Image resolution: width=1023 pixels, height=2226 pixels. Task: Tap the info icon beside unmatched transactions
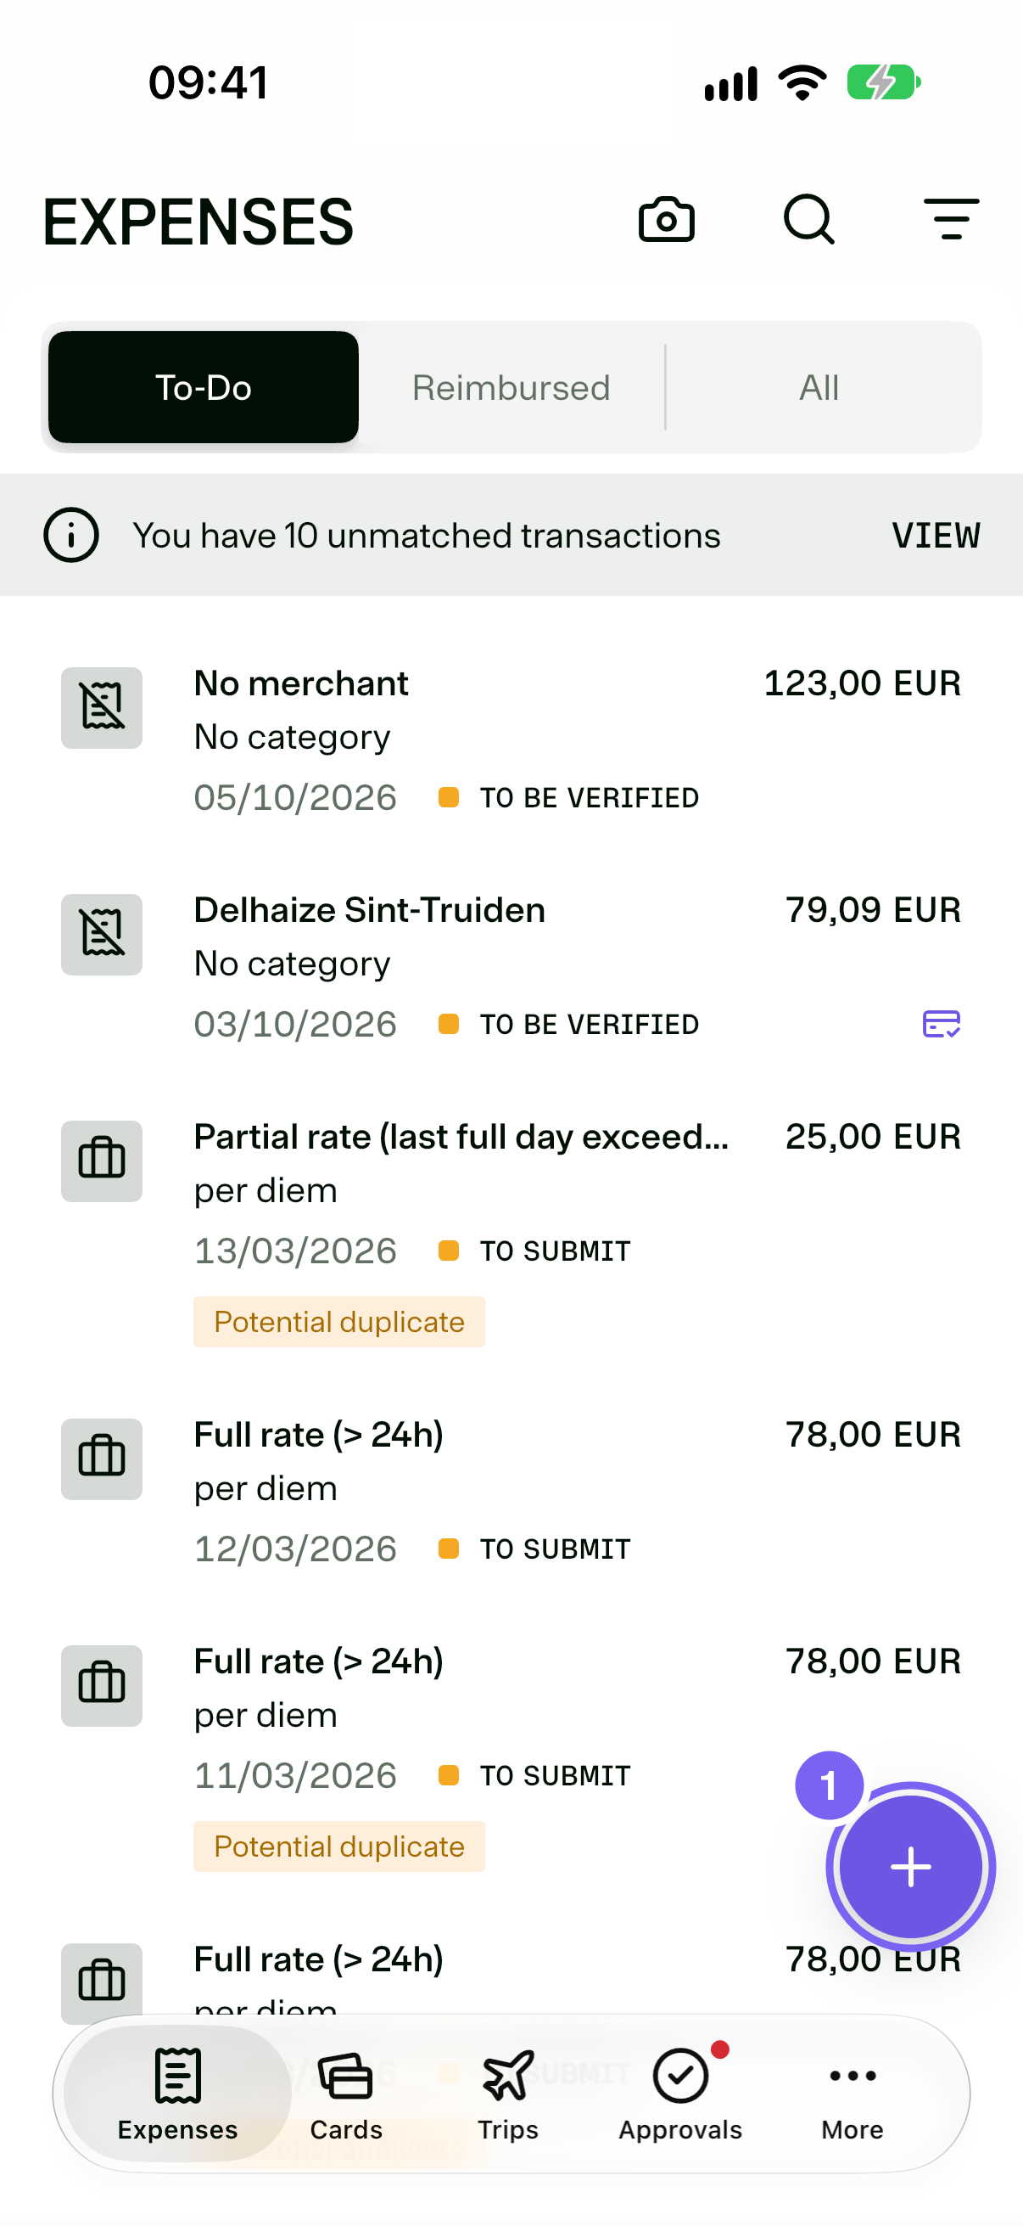pyautogui.click(x=70, y=535)
